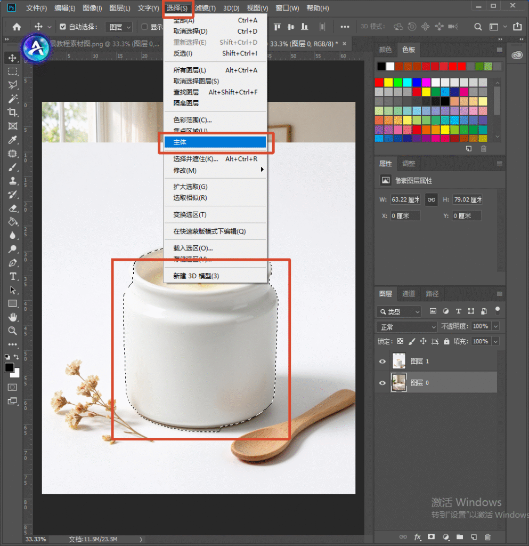Image resolution: width=529 pixels, height=546 pixels.
Task: Click 选择并遮住(K)... menu entry
Action: coord(215,159)
